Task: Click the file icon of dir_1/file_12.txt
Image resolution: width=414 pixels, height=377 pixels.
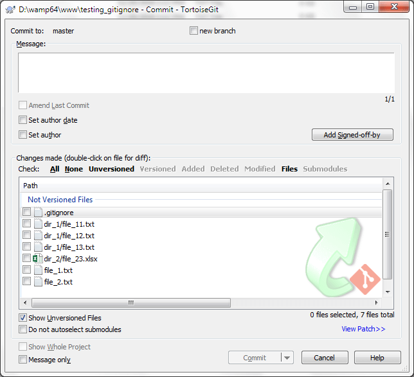Action: (38, 236)
